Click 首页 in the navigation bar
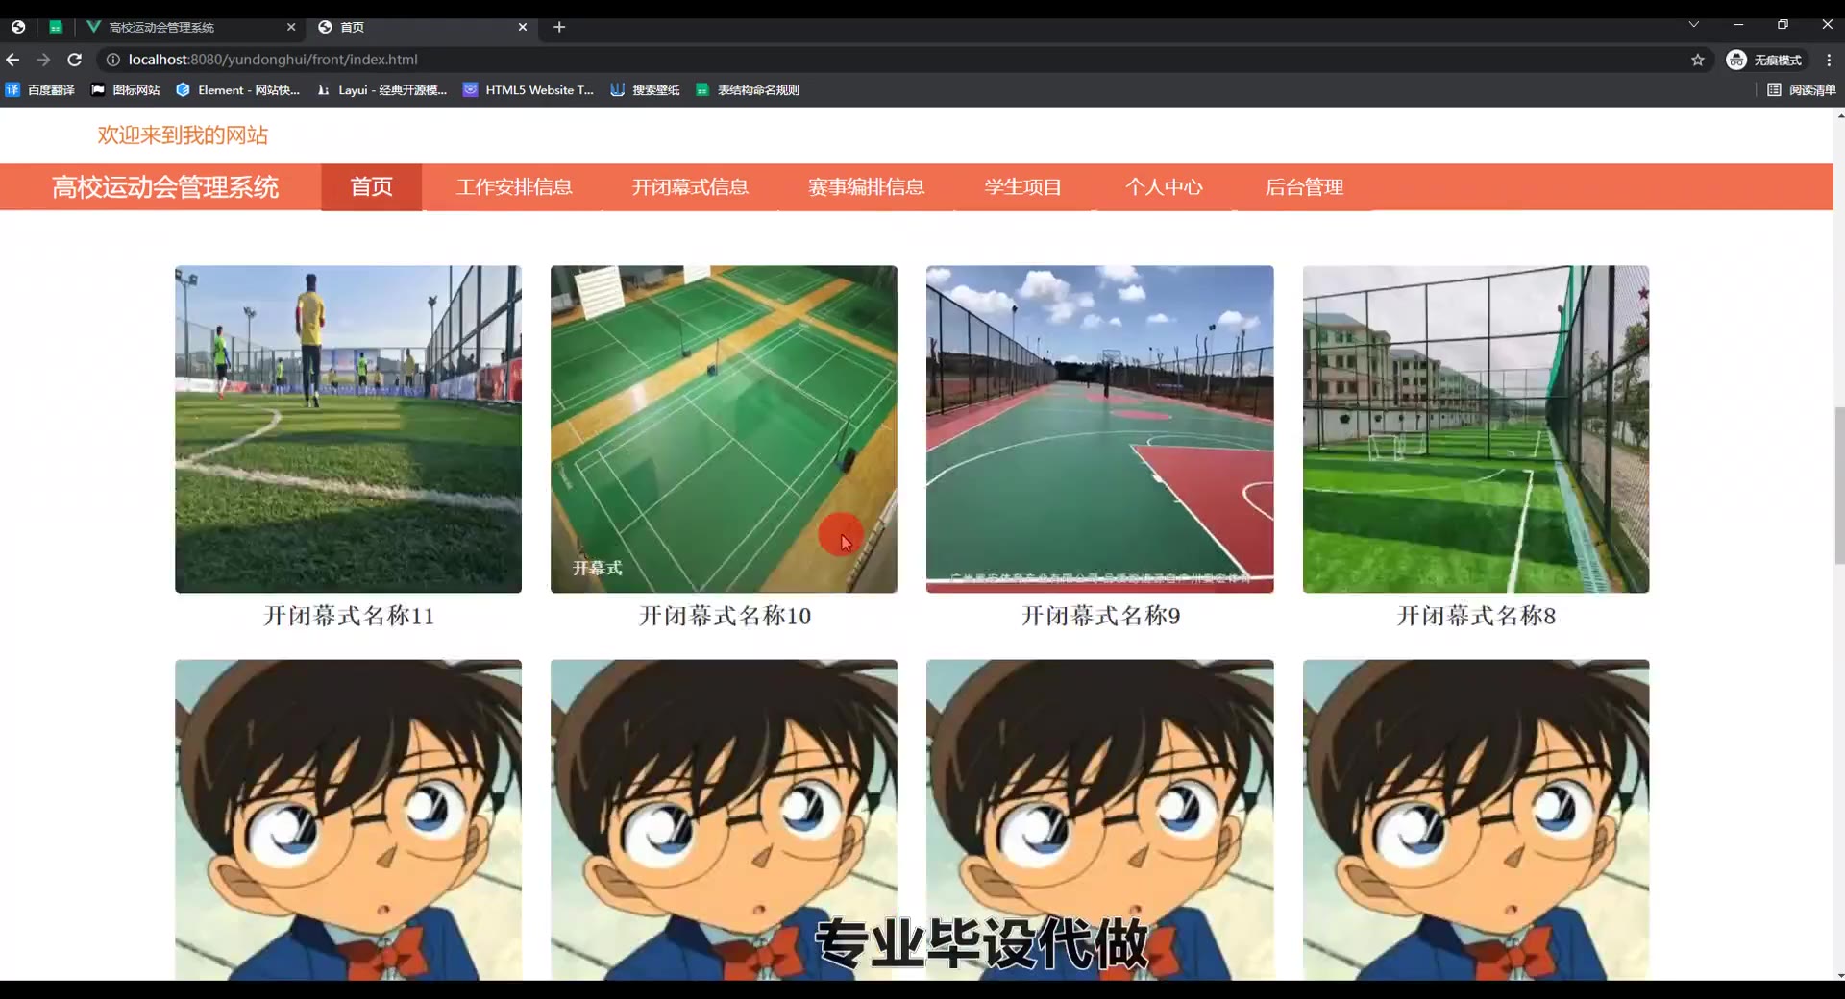This screenshot has width=1845, height=999. tap(371, 186)
